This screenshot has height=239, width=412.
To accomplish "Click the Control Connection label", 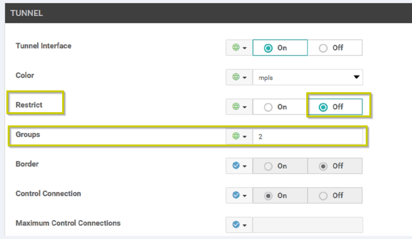I will (x=49, y=194).
